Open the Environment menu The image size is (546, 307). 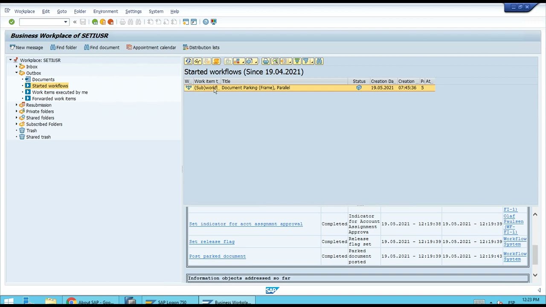[x=105, y=11]
